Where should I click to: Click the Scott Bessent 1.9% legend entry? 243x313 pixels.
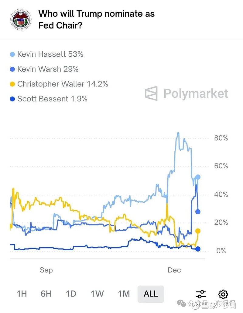(52, 99)
